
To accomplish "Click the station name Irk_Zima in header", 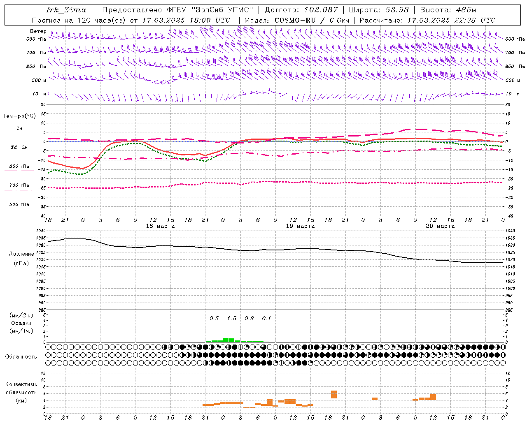I will click(x=66, y=10).
